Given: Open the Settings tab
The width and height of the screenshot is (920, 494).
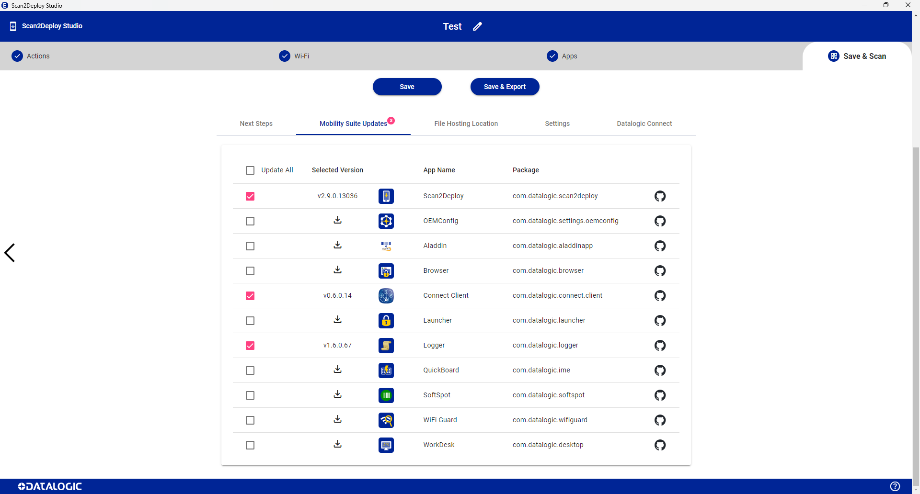Looking at the screenshot, I should (x=557, y=123).
